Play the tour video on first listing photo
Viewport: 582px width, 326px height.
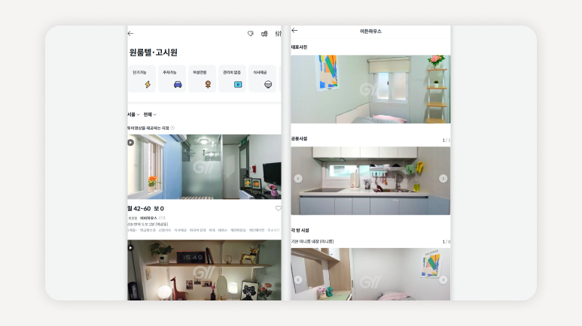(131, 142)
